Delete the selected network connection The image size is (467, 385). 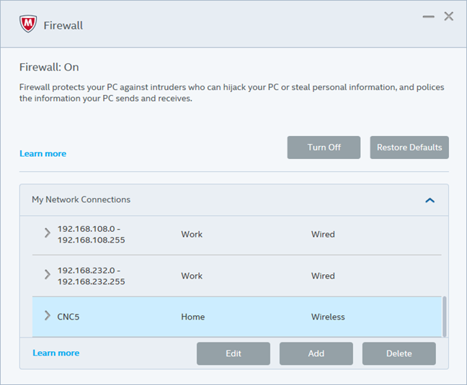[x=399, y=353]
